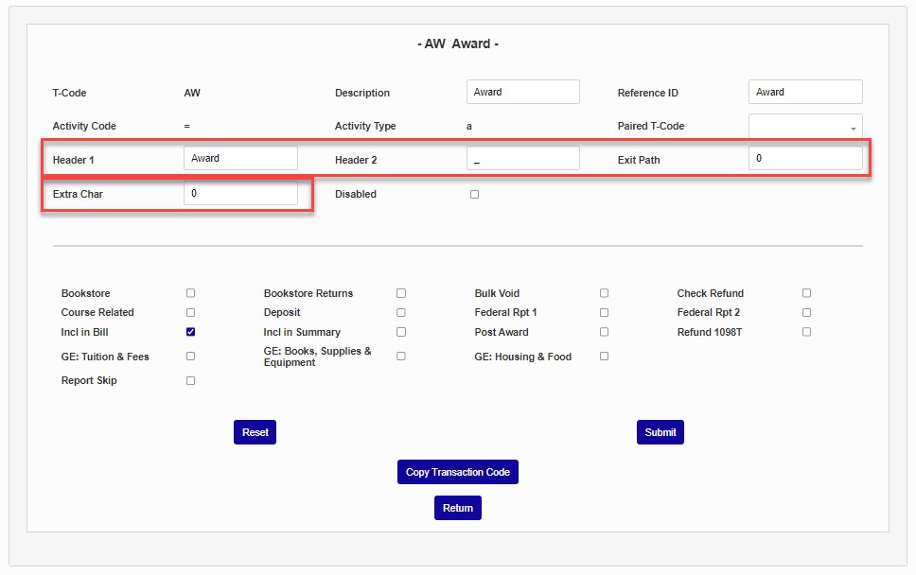Click the Header 1 text box
This screenshot has width=916, height=575.
click(x=240, y=159)
